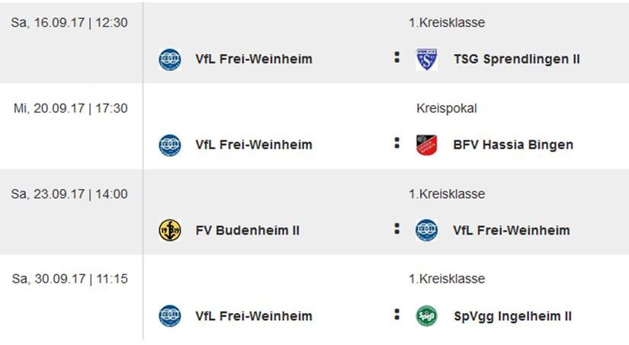The image size is (629, 345).
Task: Open the TSG Sprendlingen II team link
Action: (x=517, y=59)
